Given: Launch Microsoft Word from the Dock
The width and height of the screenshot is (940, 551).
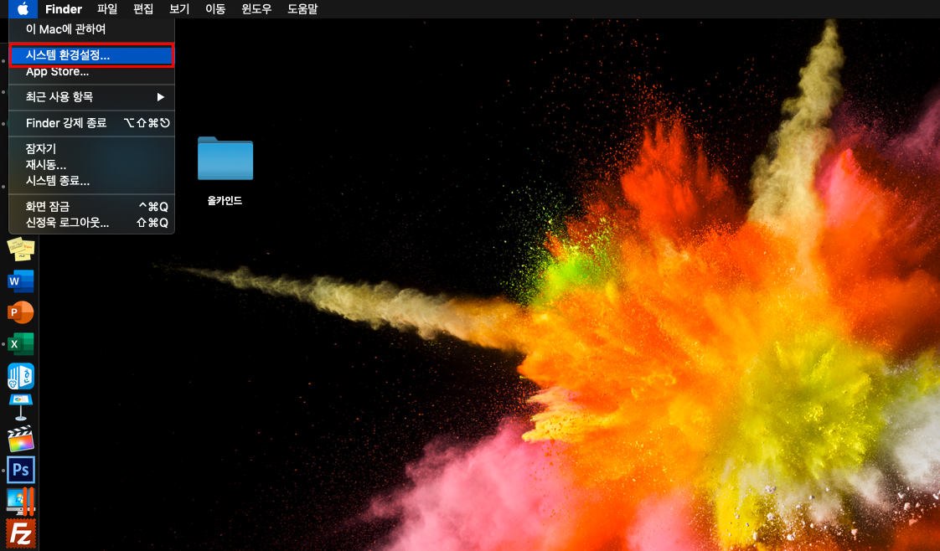Looking at the screenshot, I should coord(20,281).
